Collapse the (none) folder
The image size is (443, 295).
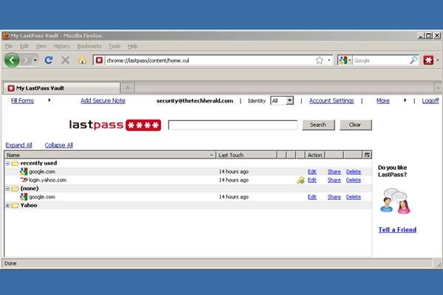[x=7, y=189]
